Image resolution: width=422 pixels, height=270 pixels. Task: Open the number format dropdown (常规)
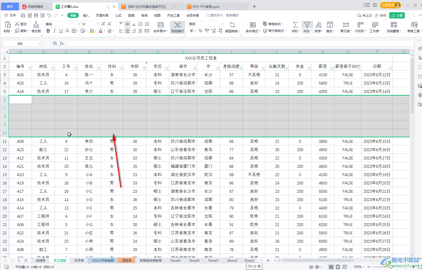click(x=222, y=24)
